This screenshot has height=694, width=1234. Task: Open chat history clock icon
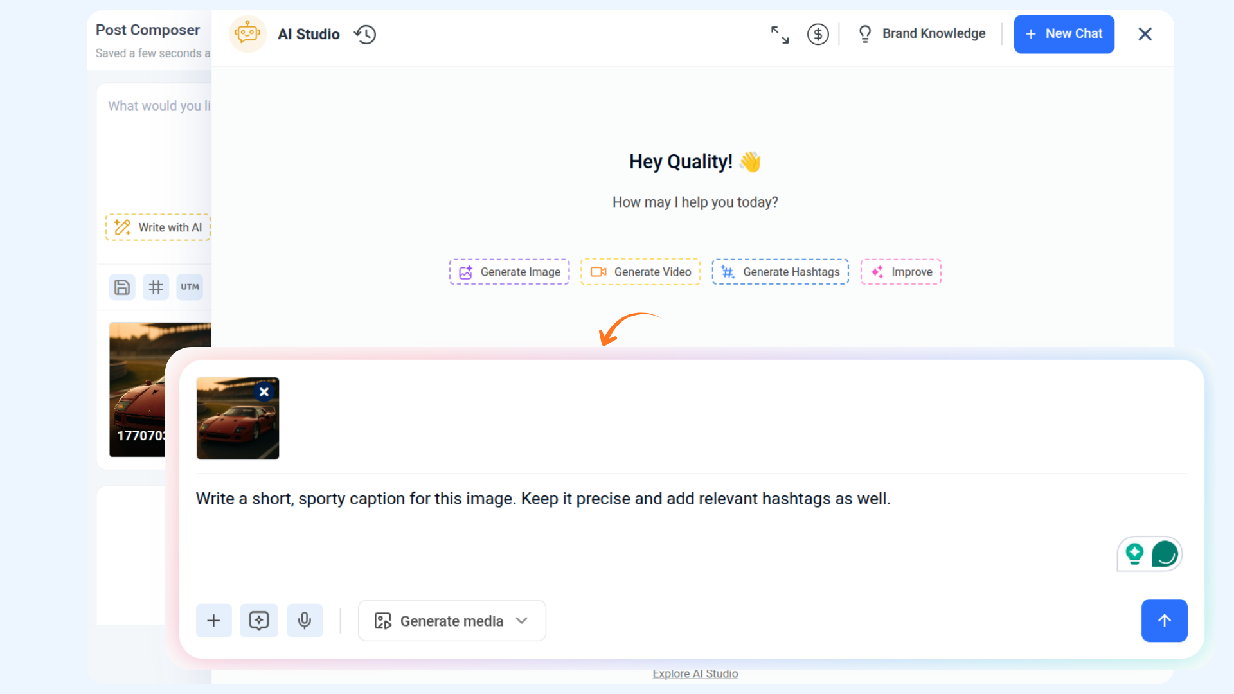pos(365,34)
